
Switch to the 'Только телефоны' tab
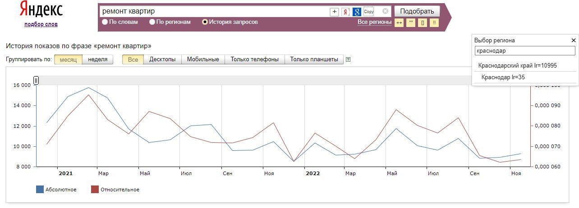[255, 59]
